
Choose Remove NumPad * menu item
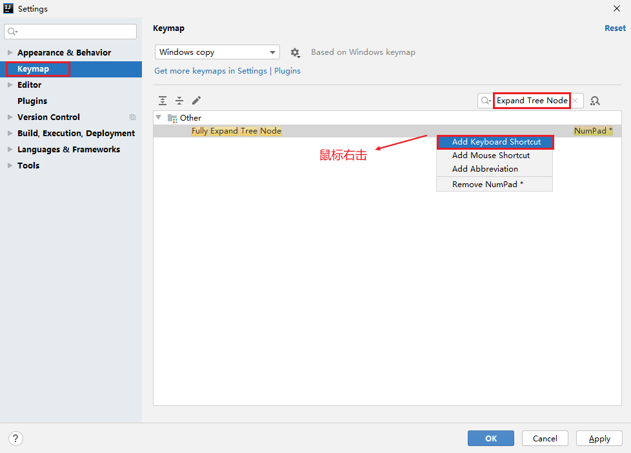point(495,185)
